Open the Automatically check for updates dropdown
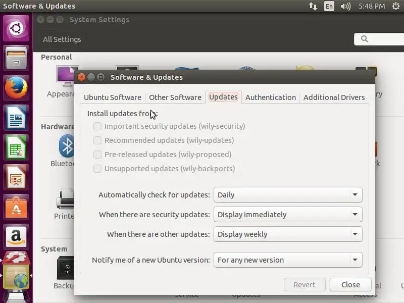Screen dimensions: 404x303 coord(288,195)
